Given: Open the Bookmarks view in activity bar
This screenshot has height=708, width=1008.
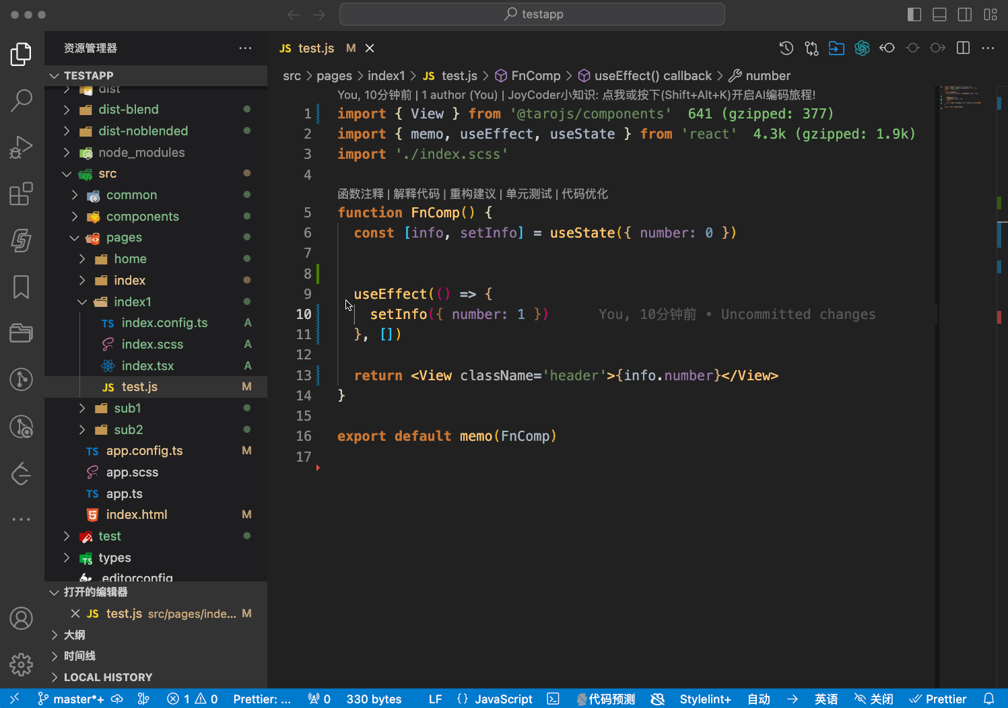Looking at the screenshot, I should tap(22, 287).
